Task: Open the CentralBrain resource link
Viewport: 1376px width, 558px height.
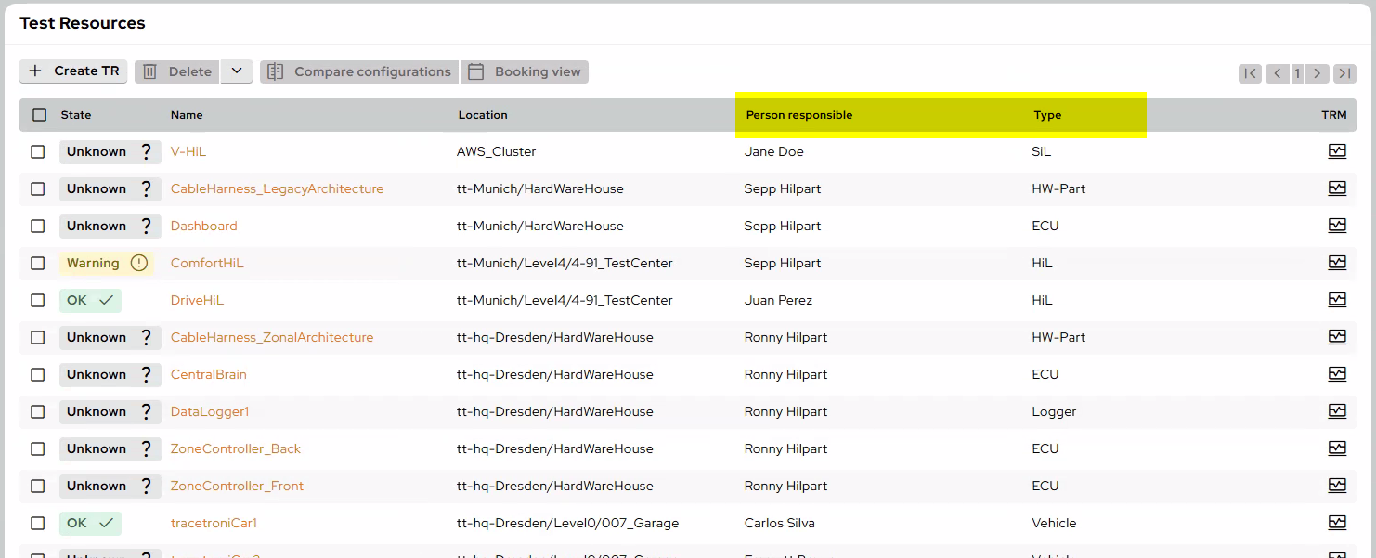Action: coord(208,374)
